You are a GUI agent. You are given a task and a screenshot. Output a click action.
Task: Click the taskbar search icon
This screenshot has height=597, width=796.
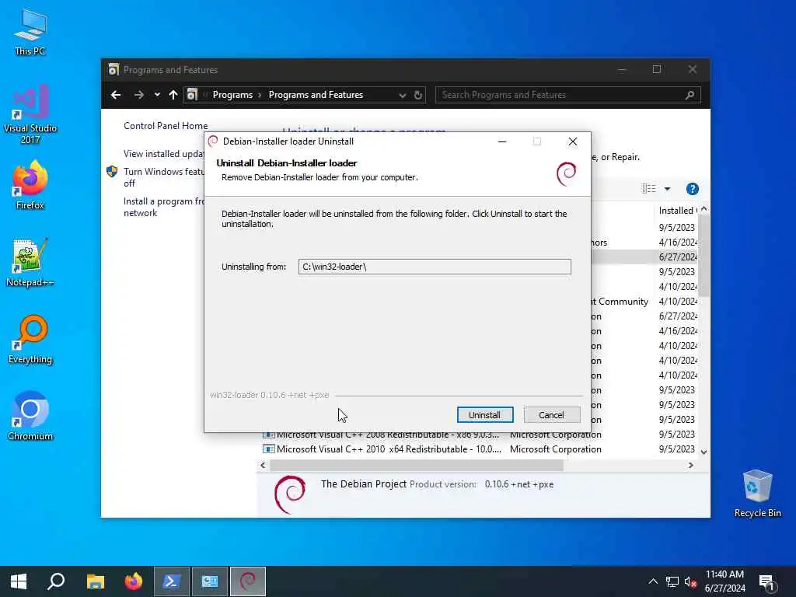[x=56, y=581]
